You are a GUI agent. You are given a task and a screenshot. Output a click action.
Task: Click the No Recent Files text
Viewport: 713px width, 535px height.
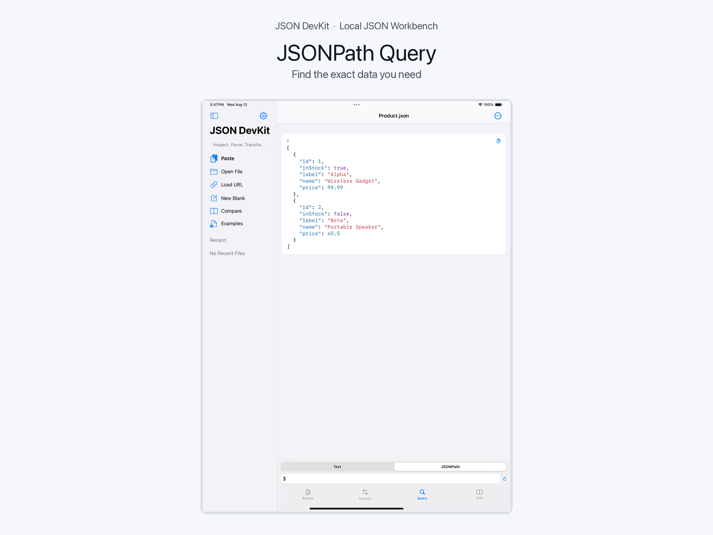tap(227, 254)
